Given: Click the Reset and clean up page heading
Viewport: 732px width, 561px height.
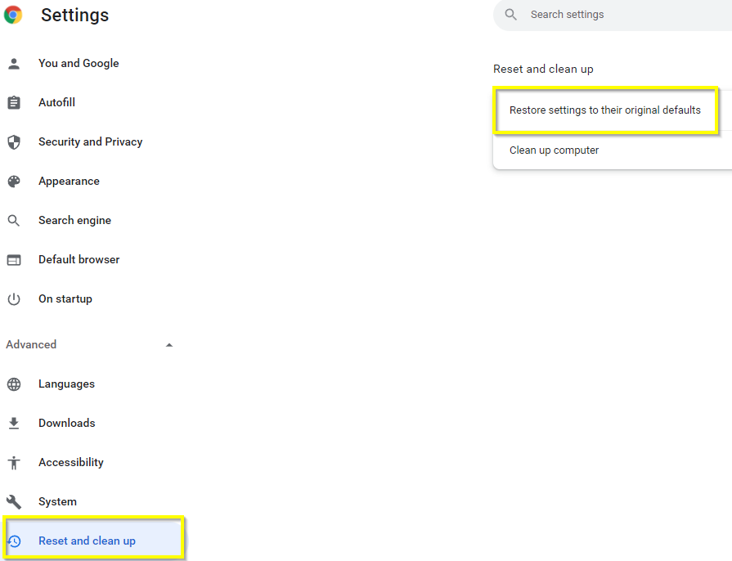Looking at the screenshot, I should pyautogui.click(x=543, y=69).
